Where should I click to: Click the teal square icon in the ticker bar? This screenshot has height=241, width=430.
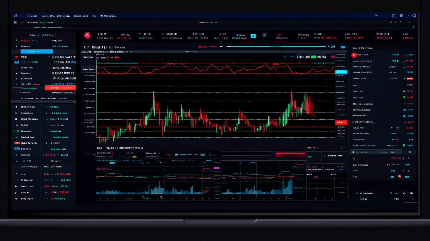click(253, 36)
